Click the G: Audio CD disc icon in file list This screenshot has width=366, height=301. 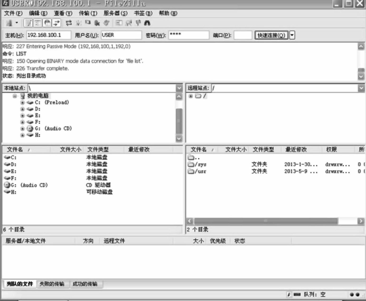click(x=7, y=185)
